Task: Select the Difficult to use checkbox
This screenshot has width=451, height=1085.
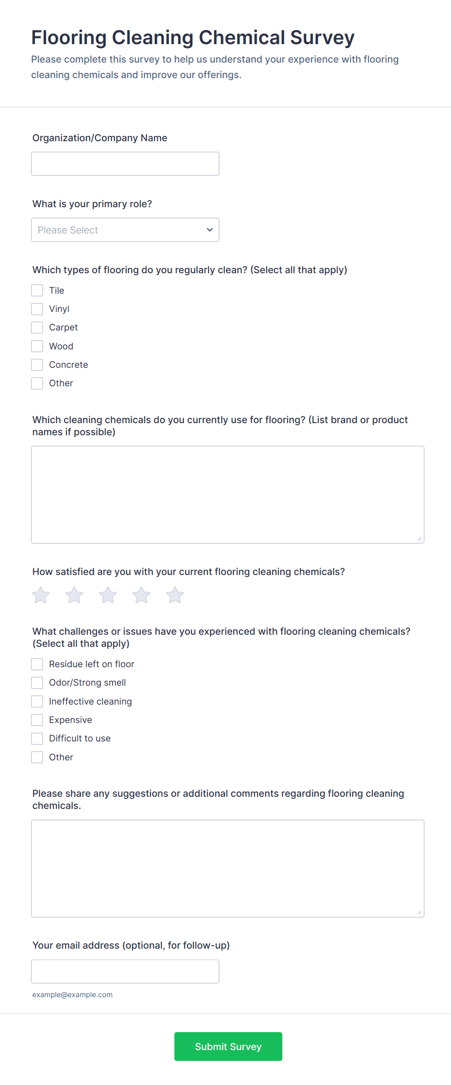Action: click(37, 739)
